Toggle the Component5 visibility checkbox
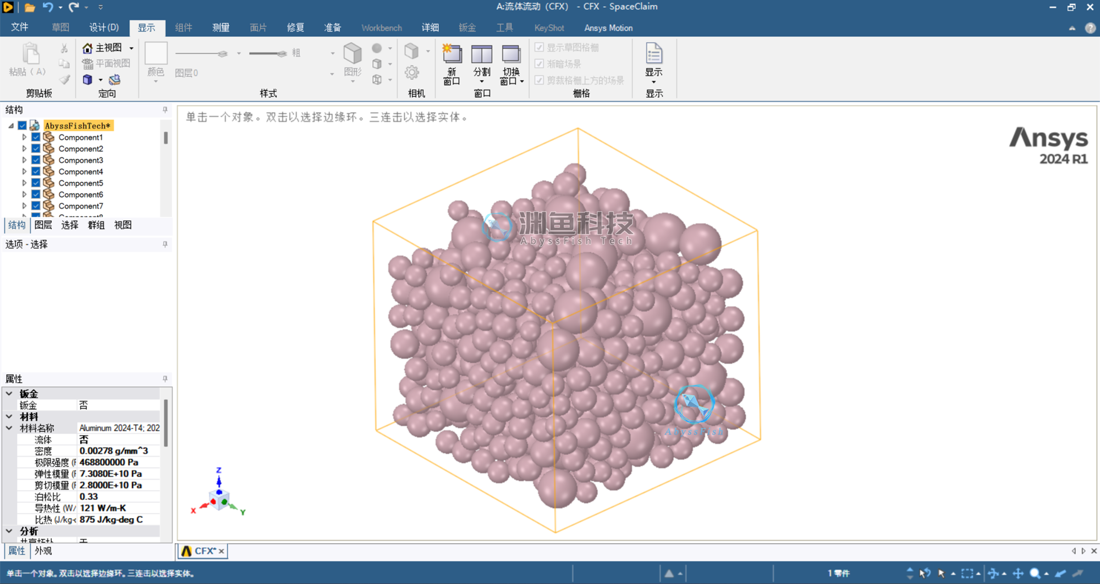This screenshot has width=1100, height=584. (x=36, y=183)
